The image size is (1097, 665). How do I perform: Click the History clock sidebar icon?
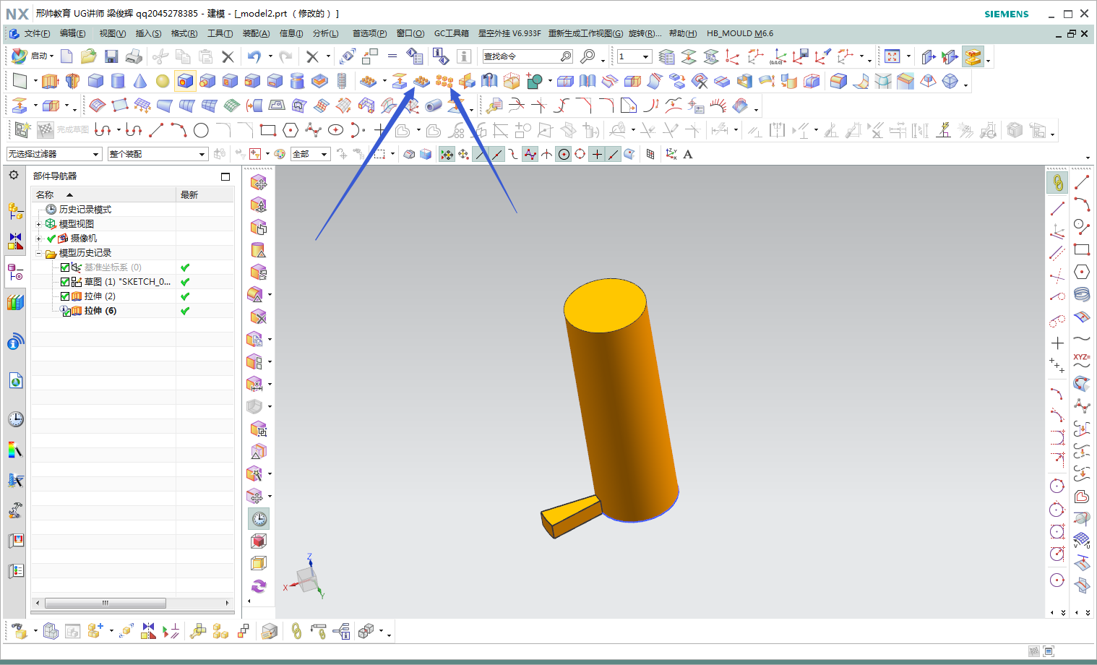pos(15,419)
